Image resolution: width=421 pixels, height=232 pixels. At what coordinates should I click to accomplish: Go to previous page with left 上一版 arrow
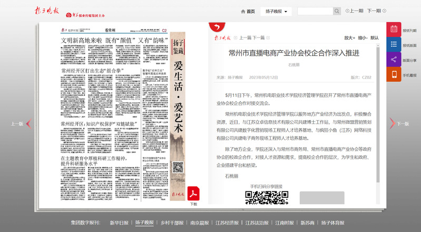pyautogui.click(x=29, y=124)
